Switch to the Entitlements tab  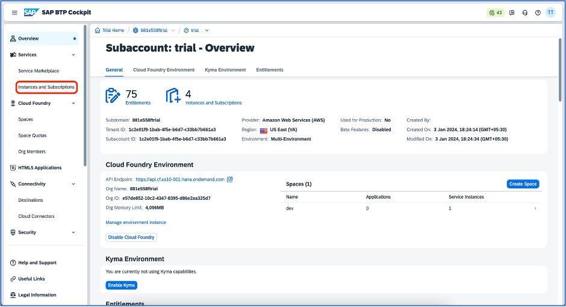coord(270,70)
